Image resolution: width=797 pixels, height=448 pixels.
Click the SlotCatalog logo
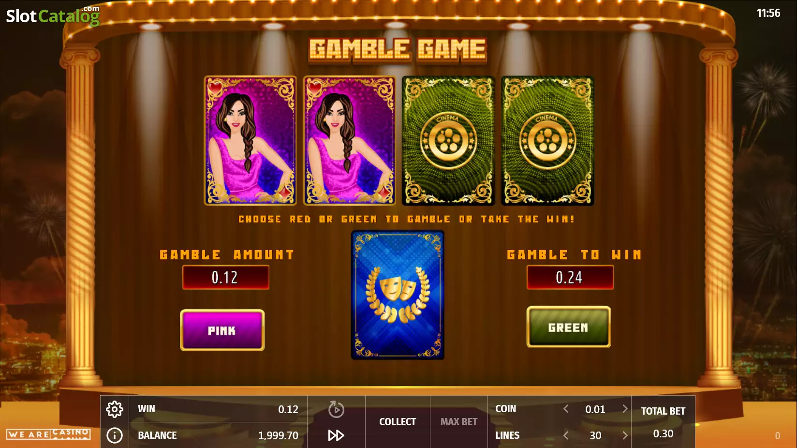click(x=53, y=15)
